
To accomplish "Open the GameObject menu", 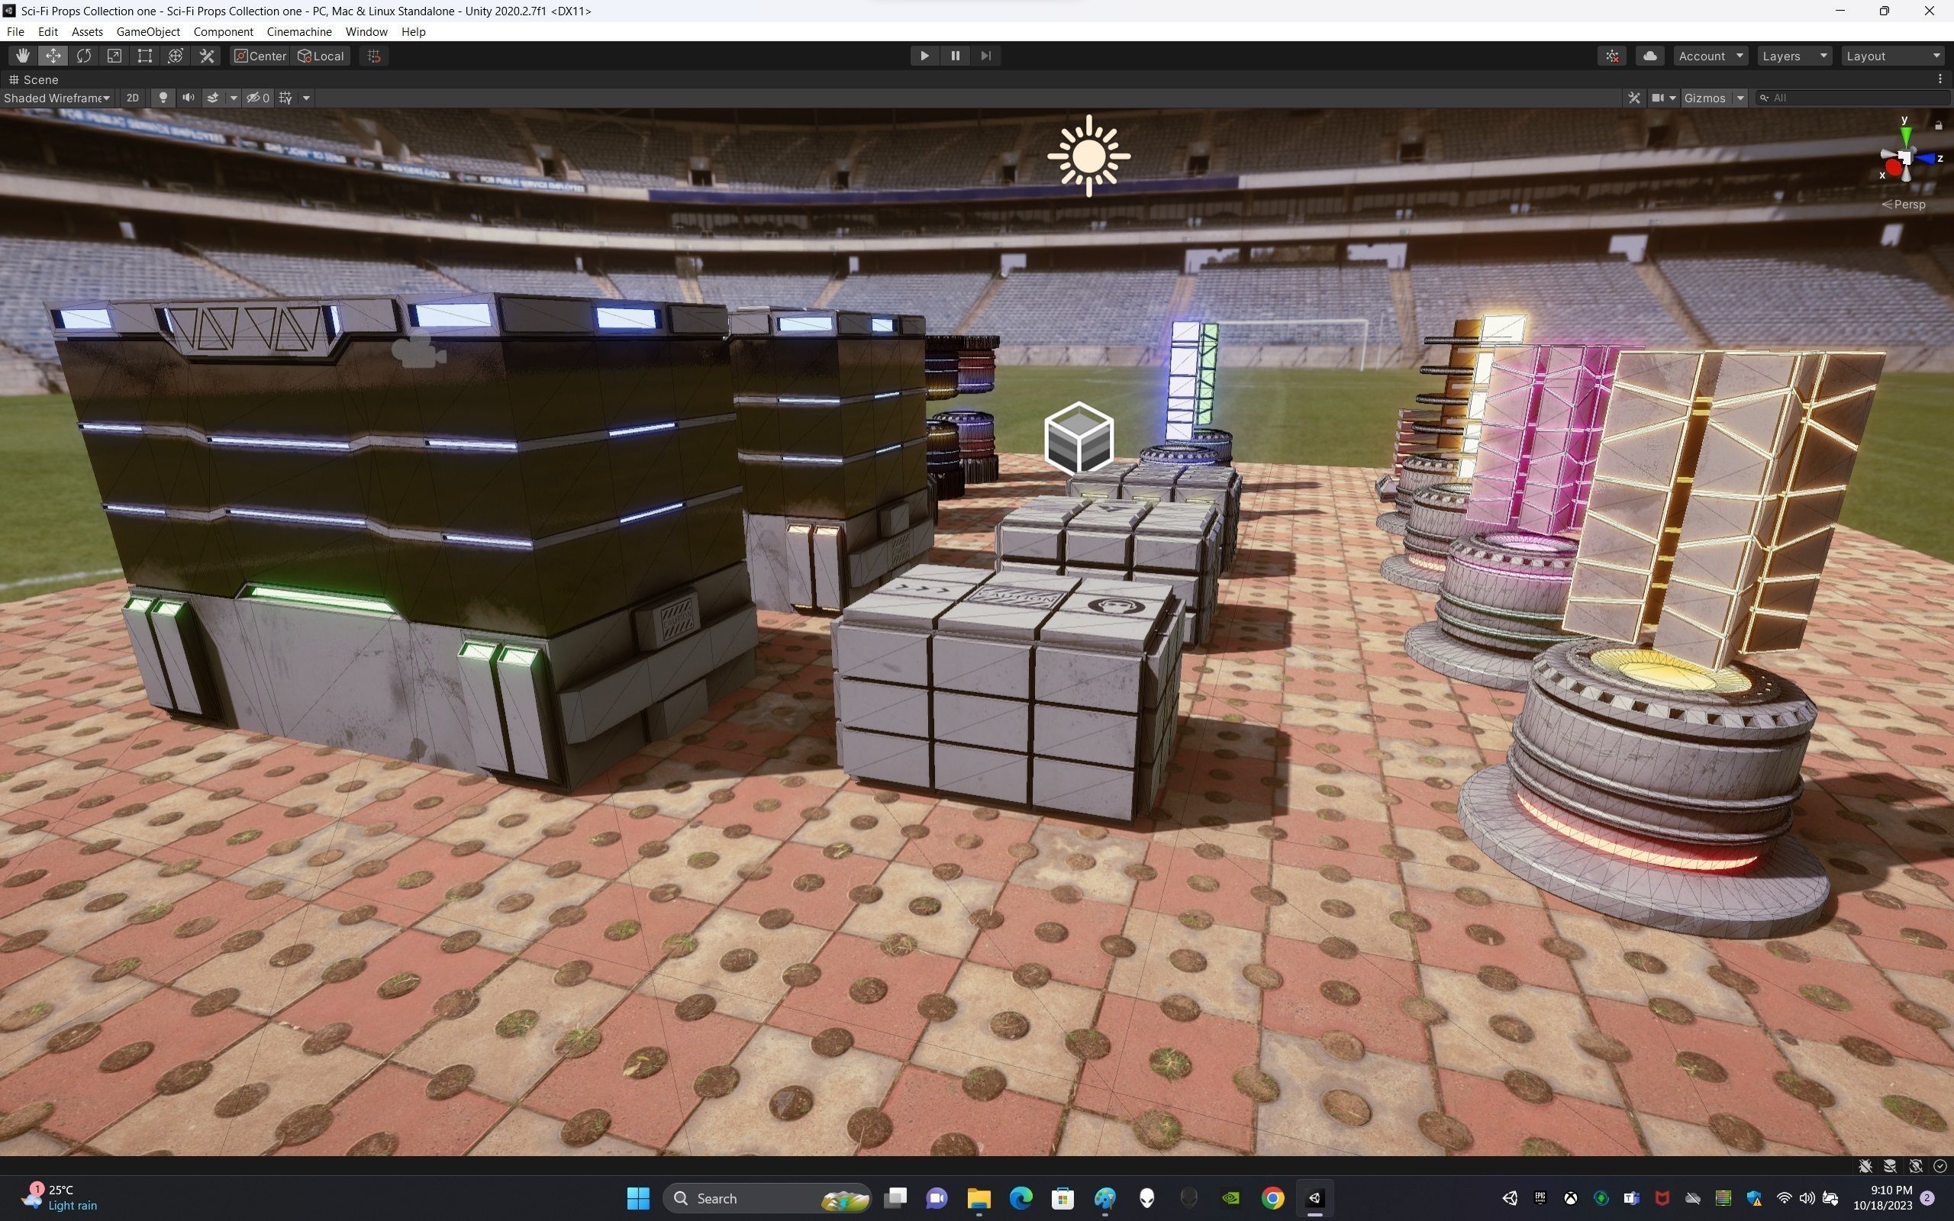I will pyautogui.click(x=148, y=31).
